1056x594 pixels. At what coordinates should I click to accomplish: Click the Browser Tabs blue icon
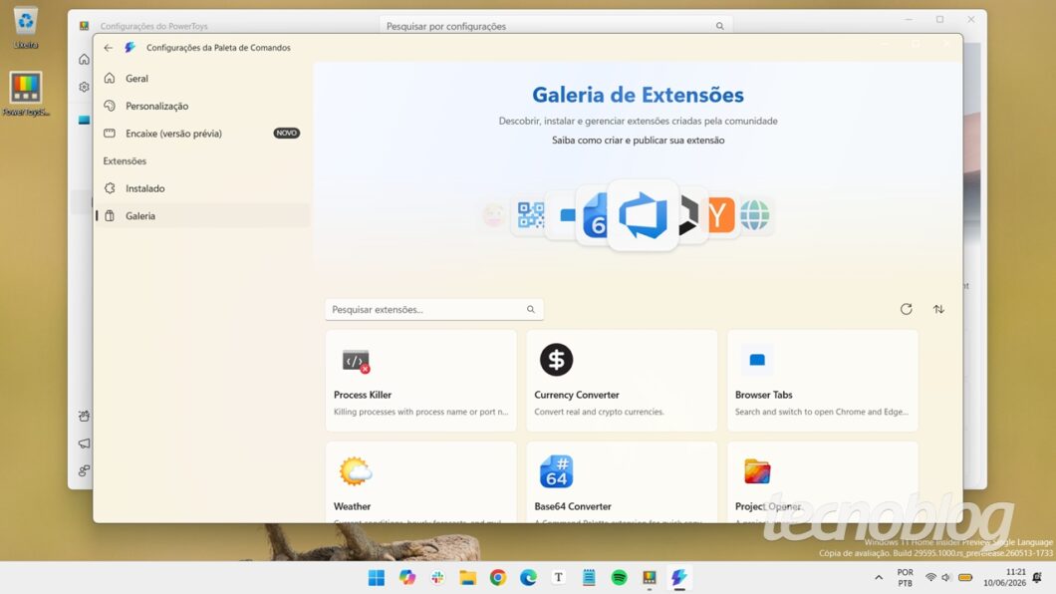tap(757, 360)
